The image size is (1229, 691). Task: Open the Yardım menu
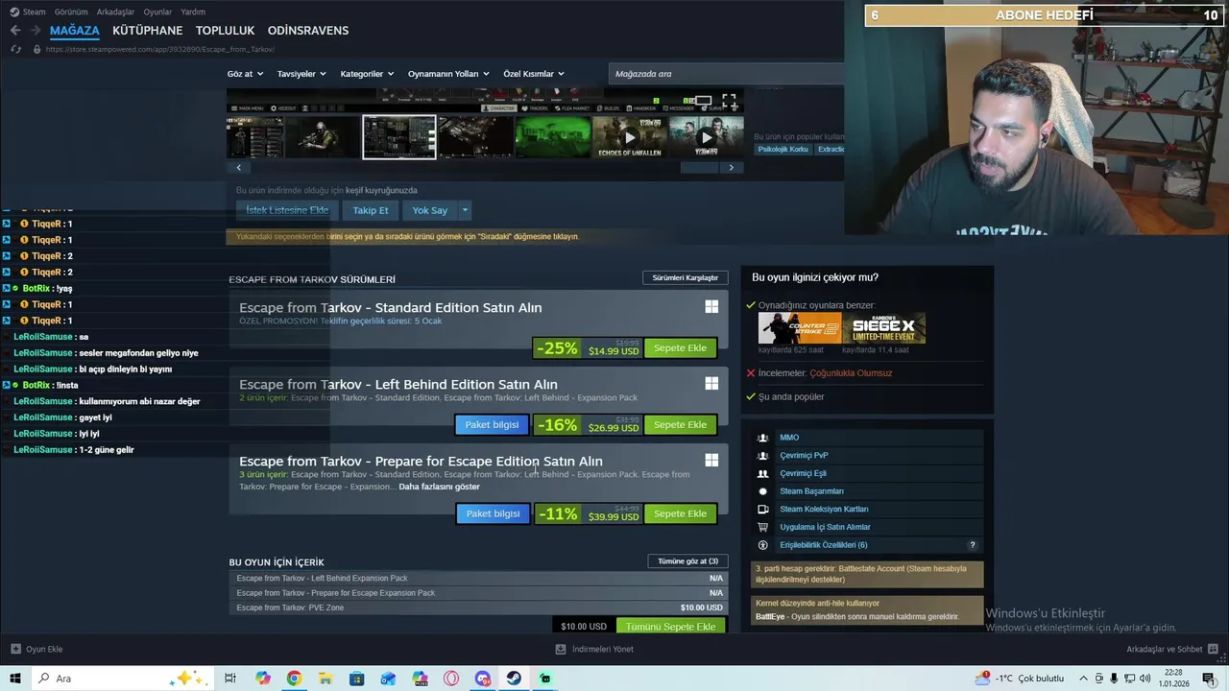[x=193, y=12]
